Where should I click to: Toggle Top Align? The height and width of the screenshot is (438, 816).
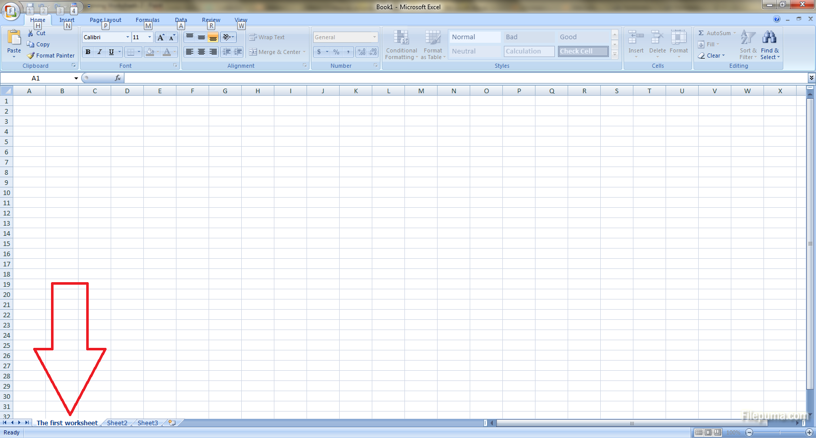tap(190, 37)
